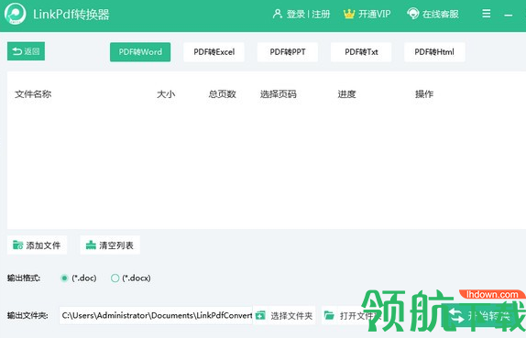
Task: Click 在线客服 text
Action: [x=441, y=14]
